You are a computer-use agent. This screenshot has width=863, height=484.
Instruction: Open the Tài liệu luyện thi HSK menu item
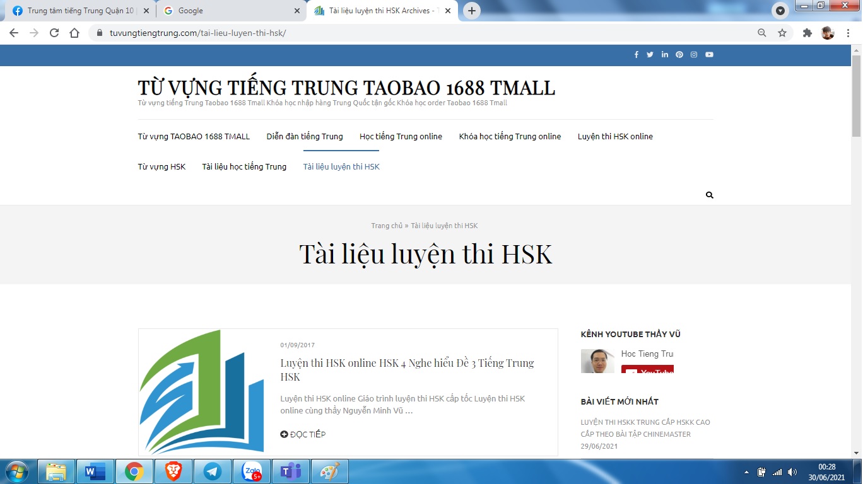pos(341,167)
